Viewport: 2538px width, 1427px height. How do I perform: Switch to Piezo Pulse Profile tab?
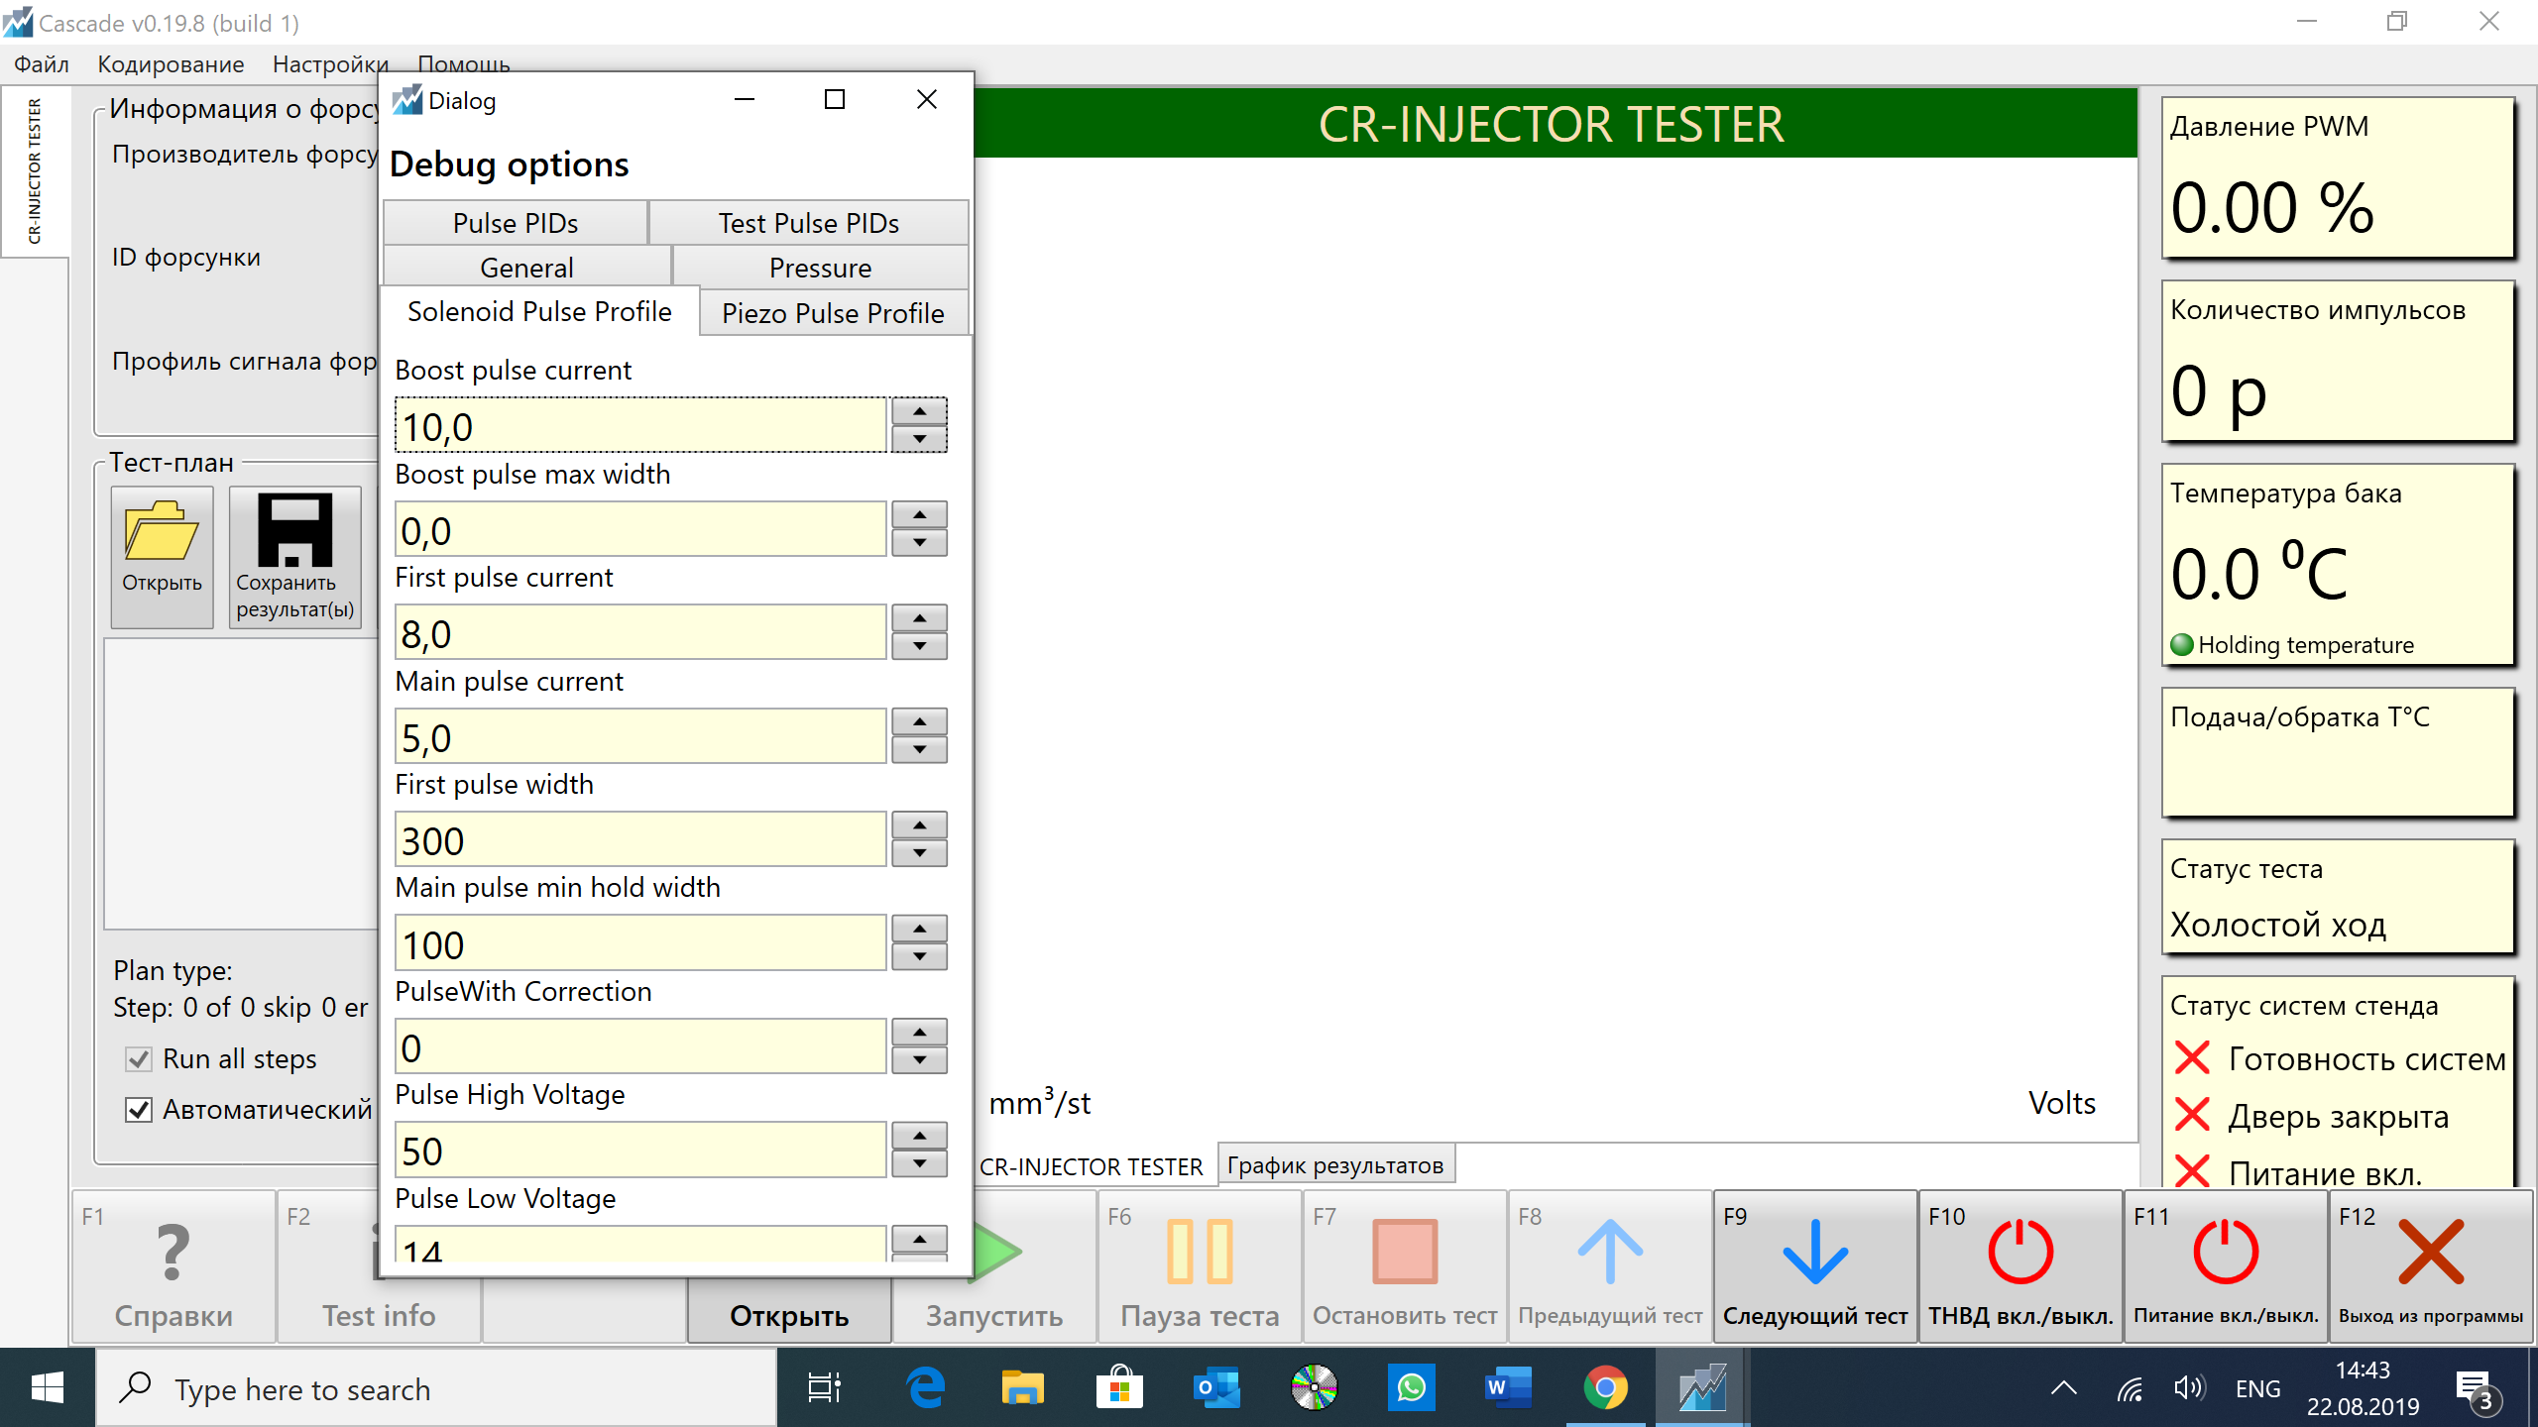coord(833,313)
